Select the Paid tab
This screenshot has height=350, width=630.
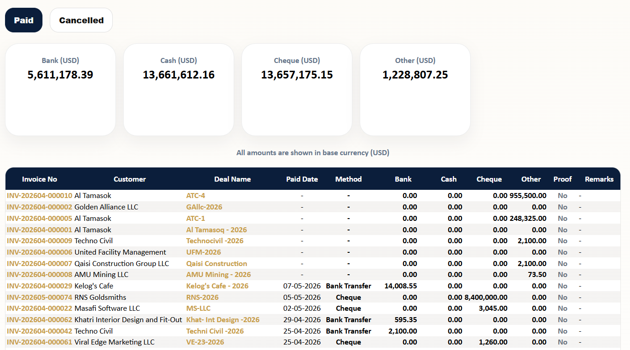(24, 20)
